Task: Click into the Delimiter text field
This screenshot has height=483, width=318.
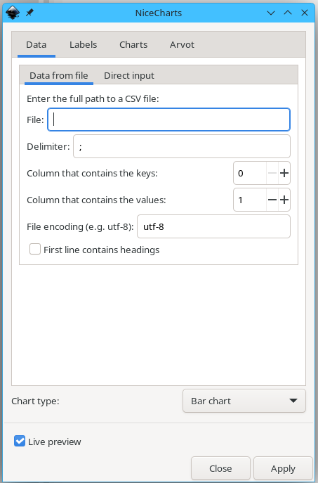Action: coord(182,146)
